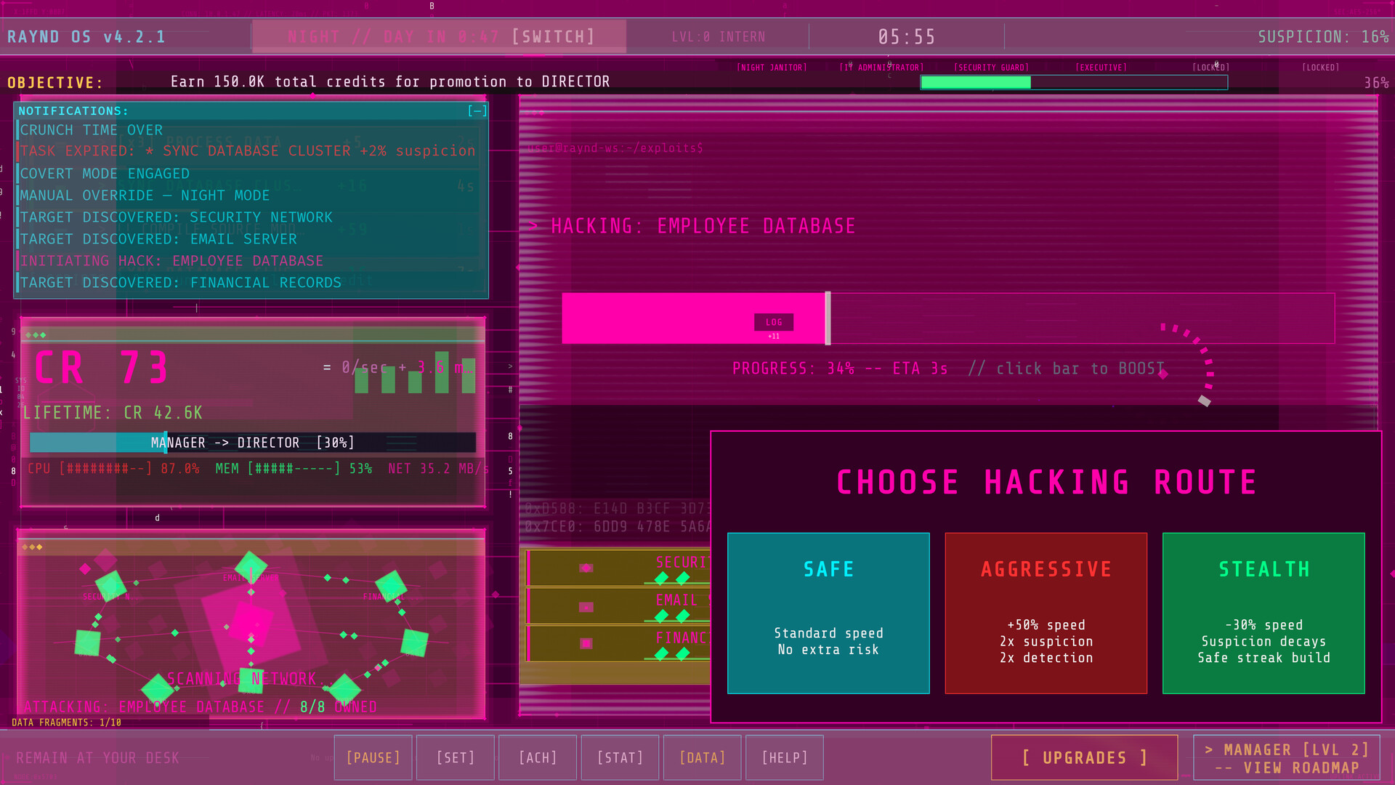Image resolution: width=1395 pixels, height=785 pixels.
Task: Select the Security Guard role tab
Action: [x=991, y=67]
